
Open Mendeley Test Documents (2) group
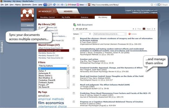click(x=51, y=58)
